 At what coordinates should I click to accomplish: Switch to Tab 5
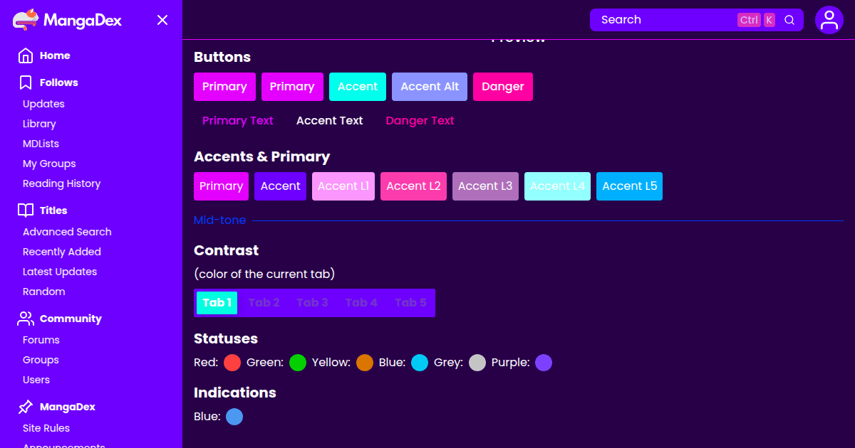(x=410, y=303)
